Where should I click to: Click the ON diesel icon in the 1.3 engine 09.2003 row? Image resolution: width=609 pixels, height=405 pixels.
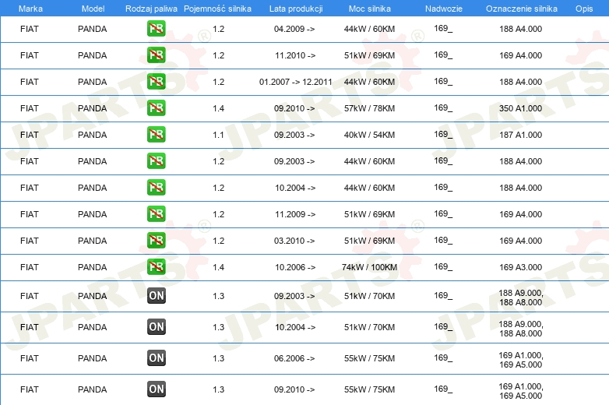156,295
